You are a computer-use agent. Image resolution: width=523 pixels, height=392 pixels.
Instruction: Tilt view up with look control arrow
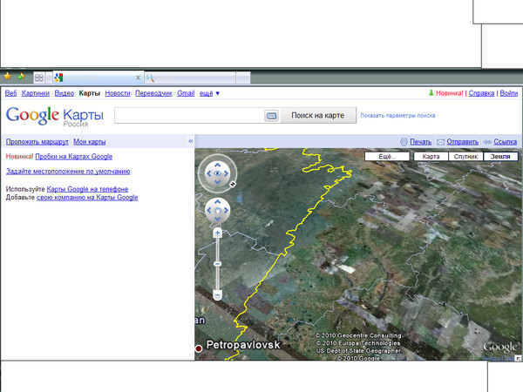coord(217,165)
